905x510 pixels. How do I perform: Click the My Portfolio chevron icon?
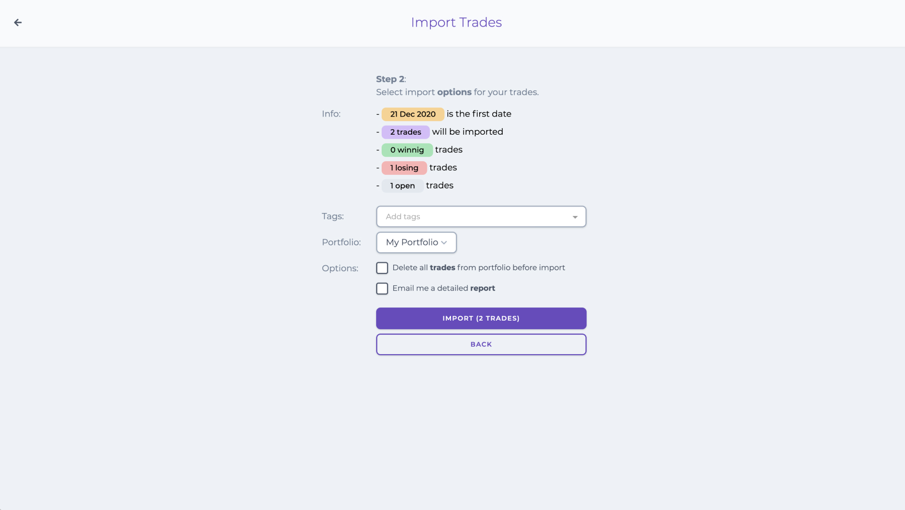click(x=444, y=243)
